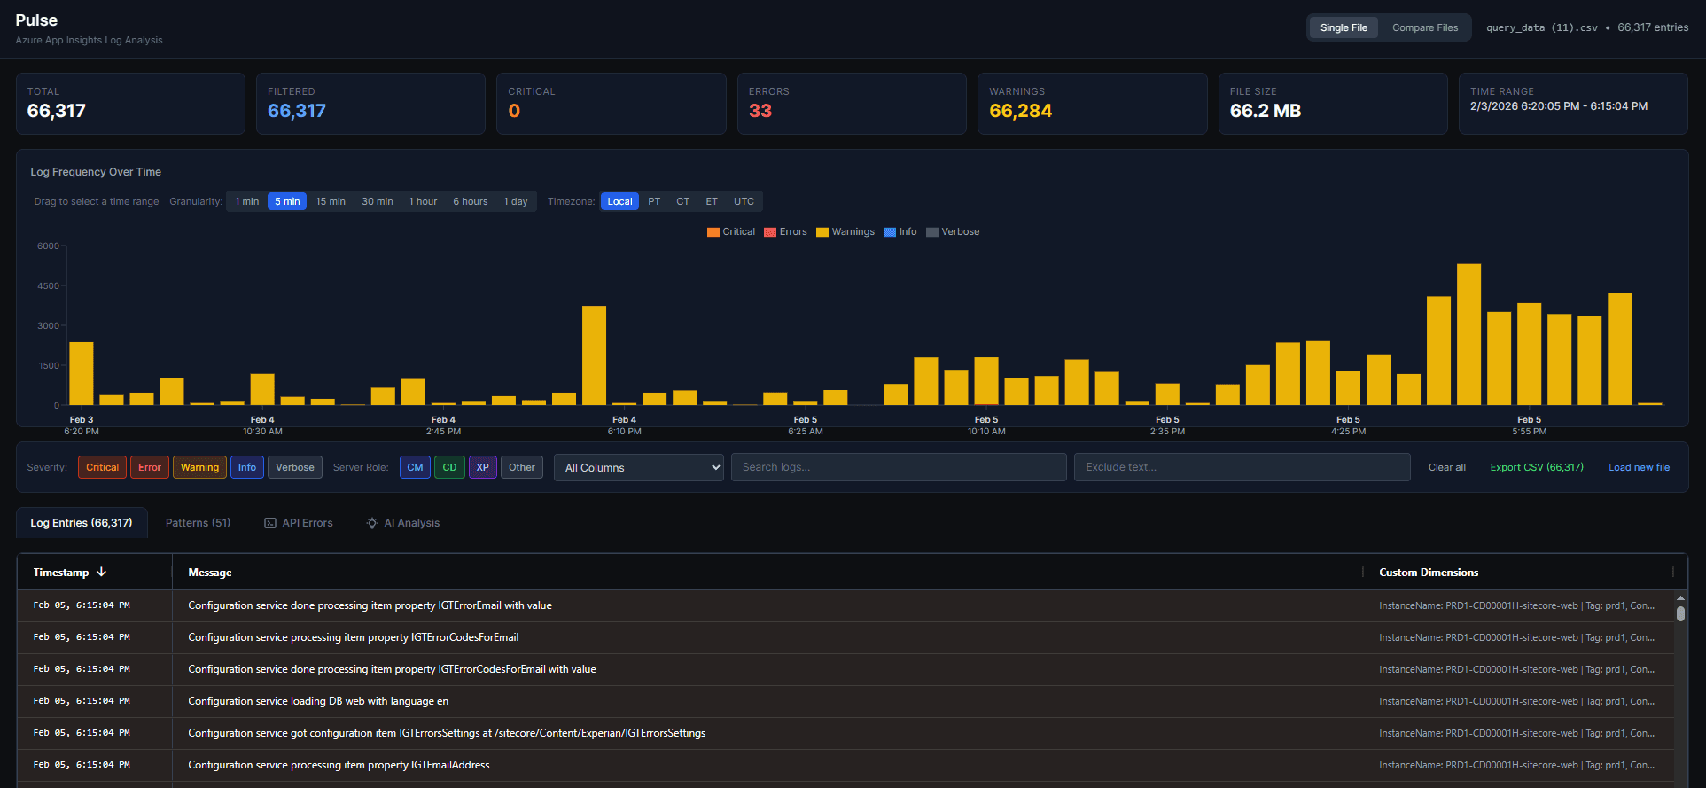Click Info legend color swatch

coord(890,232)
